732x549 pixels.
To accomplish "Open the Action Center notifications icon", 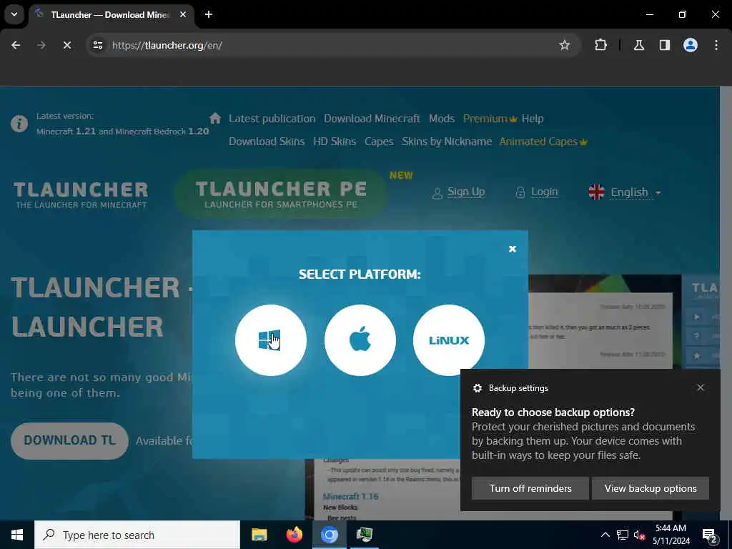I will point(710,535).
